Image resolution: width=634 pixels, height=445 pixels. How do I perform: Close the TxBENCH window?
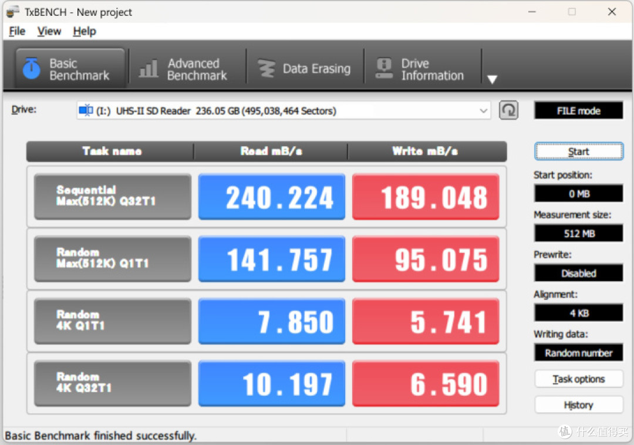click(612, 12)
